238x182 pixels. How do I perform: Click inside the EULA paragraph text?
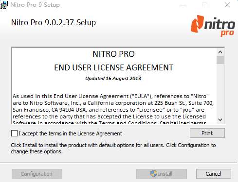tap(113, 106)
